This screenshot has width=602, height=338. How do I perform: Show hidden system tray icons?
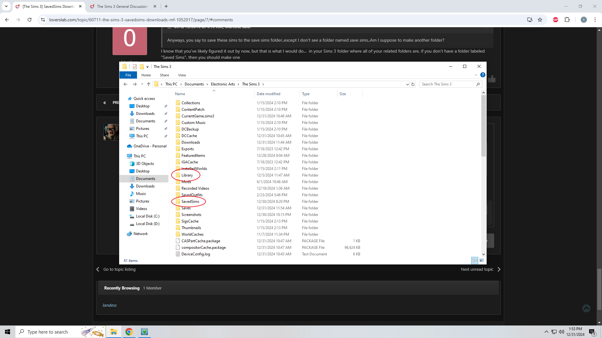546,332
